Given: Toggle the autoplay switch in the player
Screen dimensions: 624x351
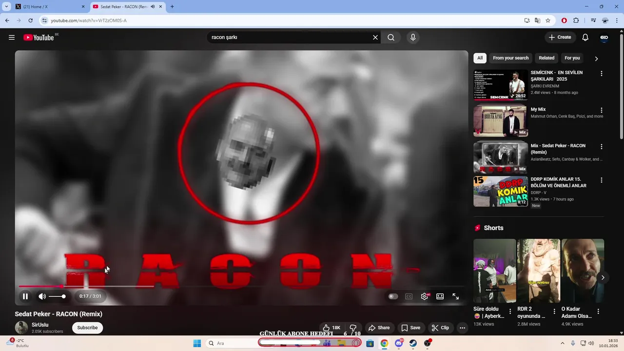Looking at the screenshot, I should (393, 296).
